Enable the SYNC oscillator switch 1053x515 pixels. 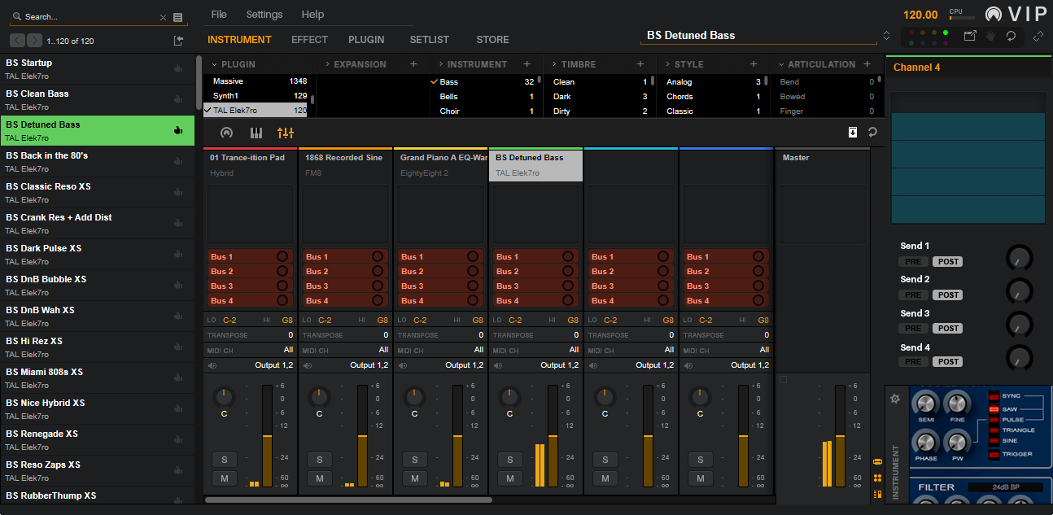(x=993, y=395)
